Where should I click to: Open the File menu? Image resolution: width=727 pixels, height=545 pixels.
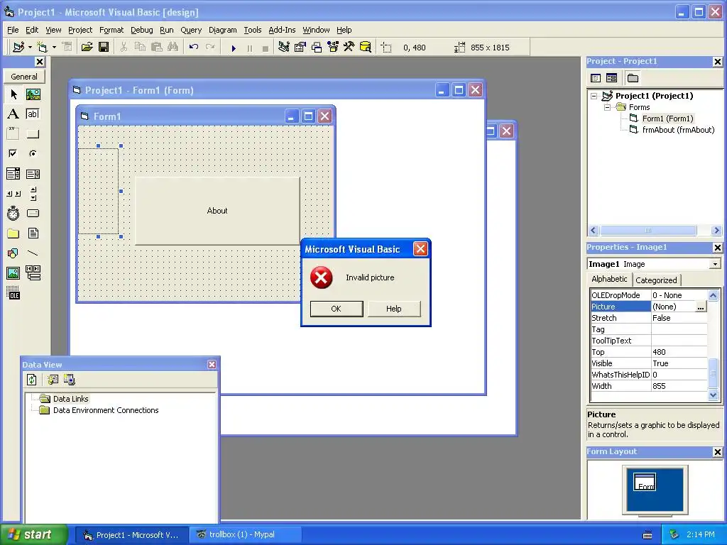click(13, 30)
